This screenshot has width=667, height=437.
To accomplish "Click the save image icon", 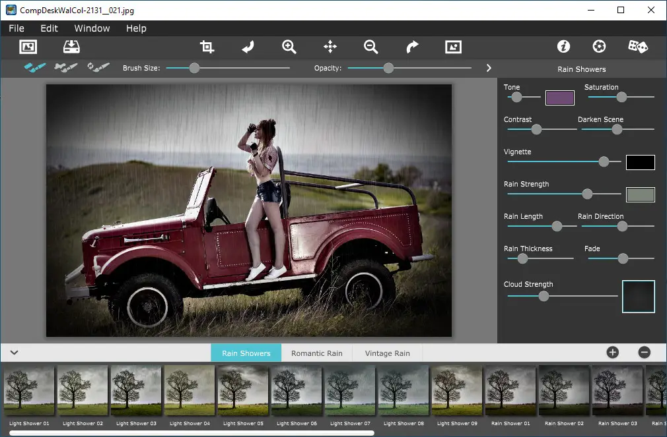I will click(71, 47).
